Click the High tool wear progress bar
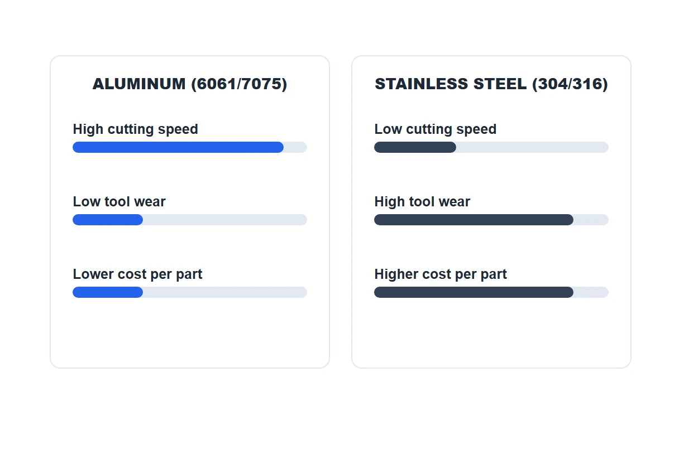 point(491,220)
